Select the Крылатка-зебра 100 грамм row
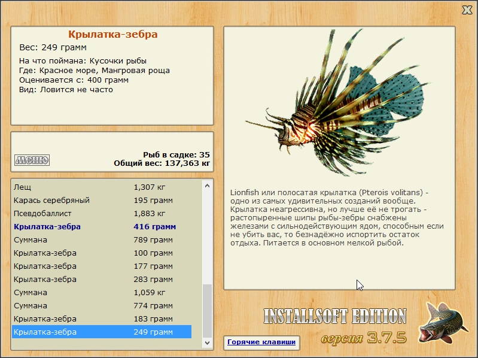Screen dimensions: 478x358 coord(102,253)
